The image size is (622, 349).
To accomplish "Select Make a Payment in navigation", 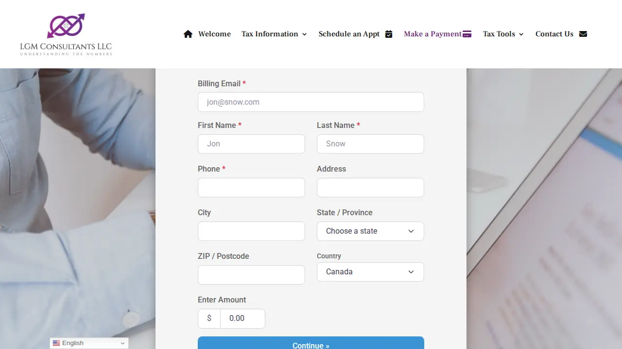I will pos(432,34).
